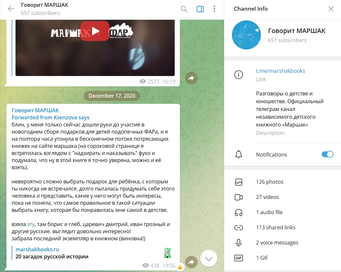Open the 126 photos section
Image resolution: width=341 pixels, height=272 pixels.
(x=283, y=182)
